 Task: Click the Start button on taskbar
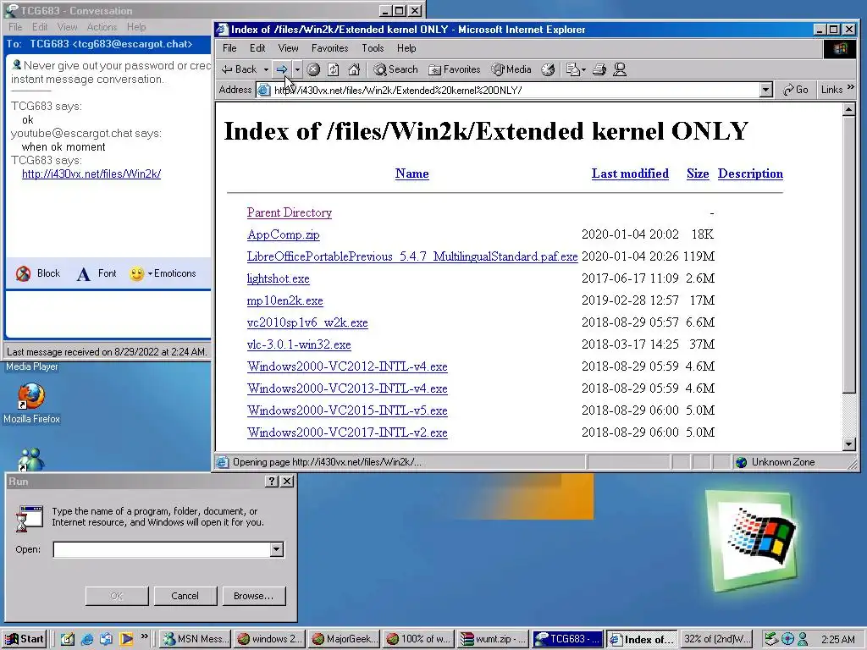coord(25,639)
